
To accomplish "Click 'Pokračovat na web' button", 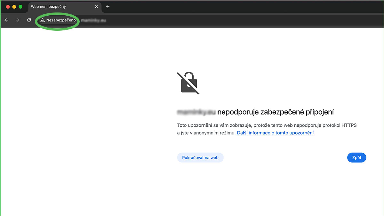I will 200,157.
